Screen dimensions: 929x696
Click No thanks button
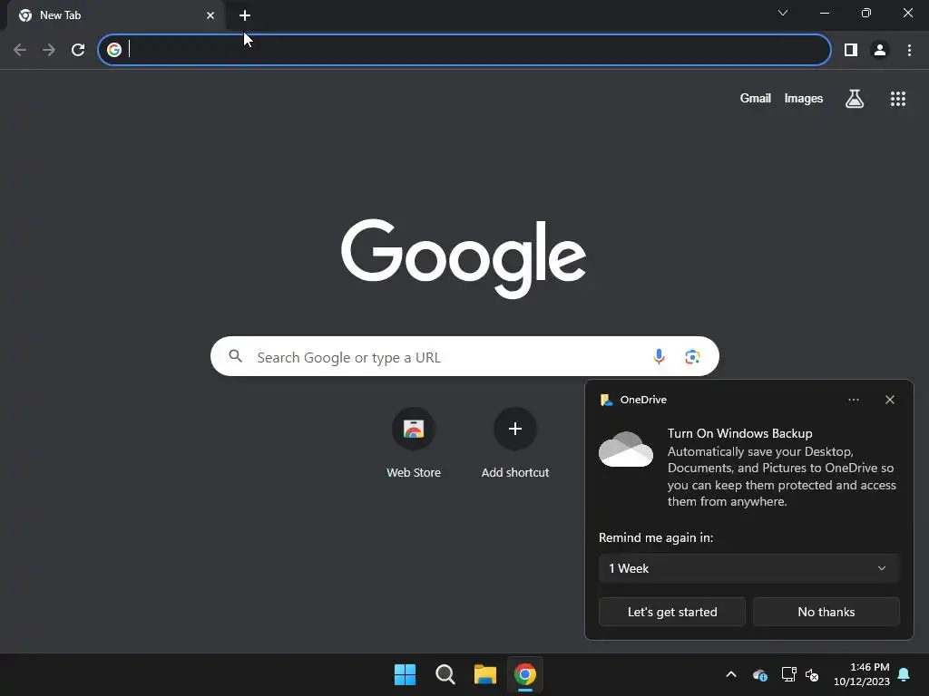826,612
